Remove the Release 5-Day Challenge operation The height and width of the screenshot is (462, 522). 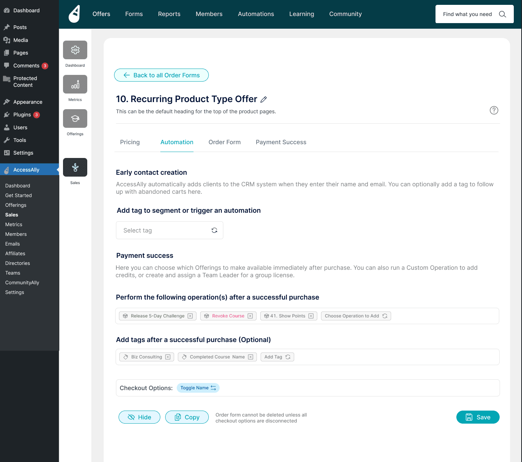[x=190, y=316]
